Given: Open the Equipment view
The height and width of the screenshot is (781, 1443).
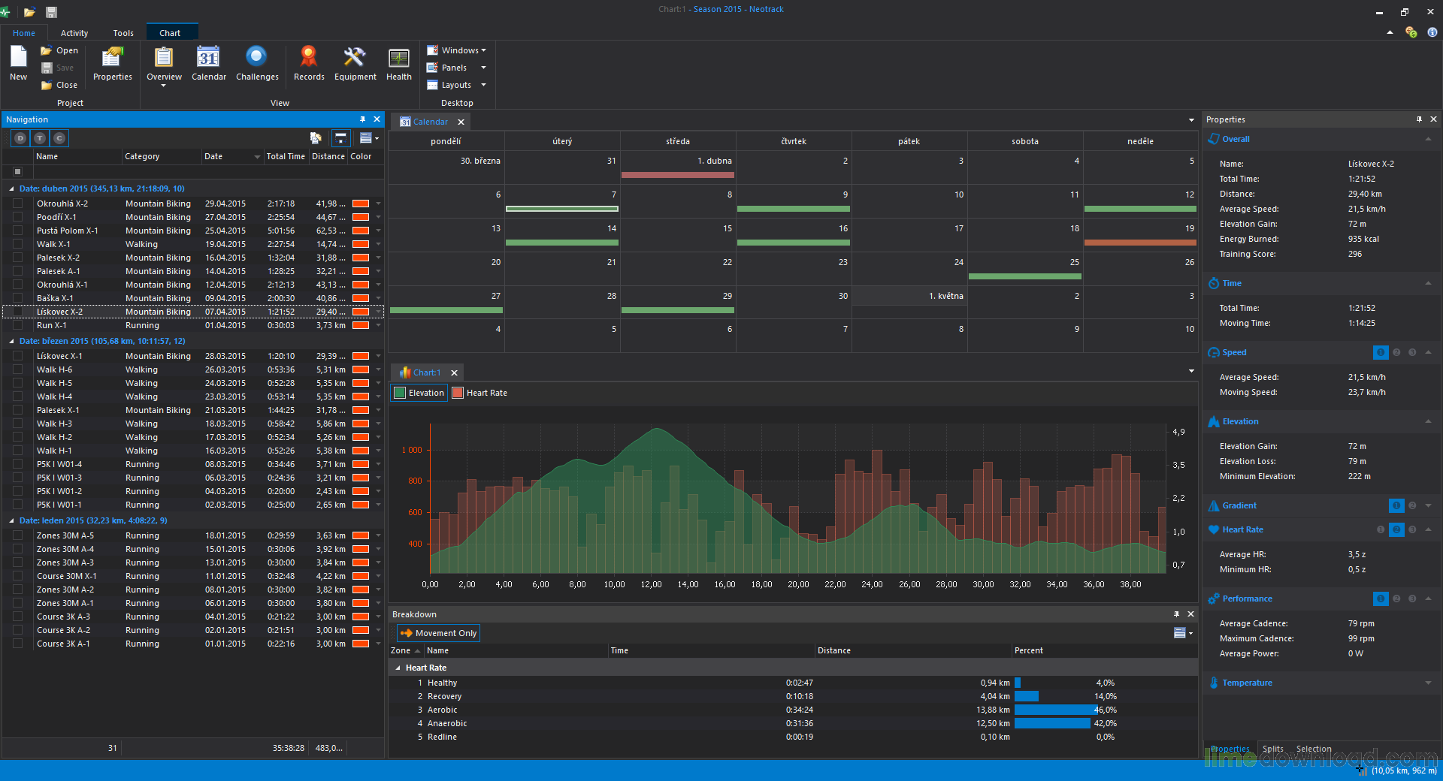Looking at the screenshot, I should click(355, 63).
